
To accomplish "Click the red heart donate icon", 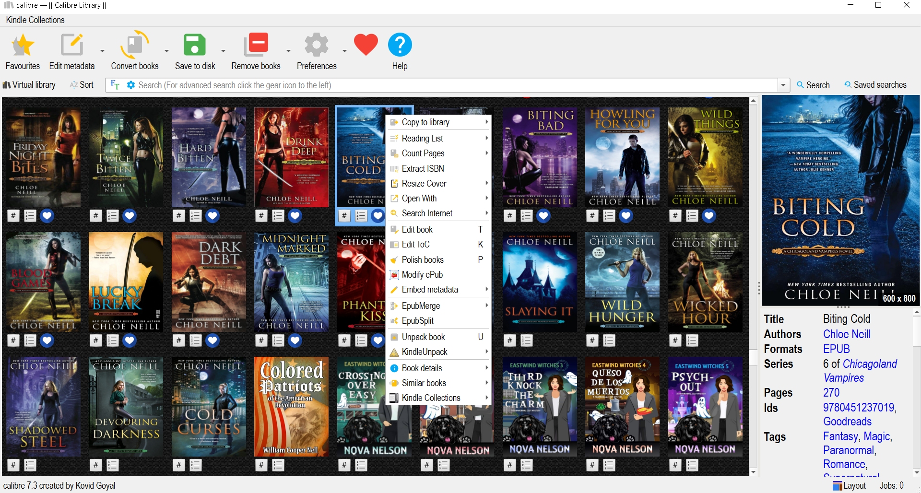I will 366,45.
